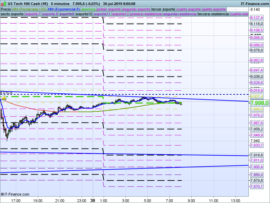The height and width of the screenshot is (203, 270).
Task: Click the IT-Finance.com link at top right
Action: 254,3
